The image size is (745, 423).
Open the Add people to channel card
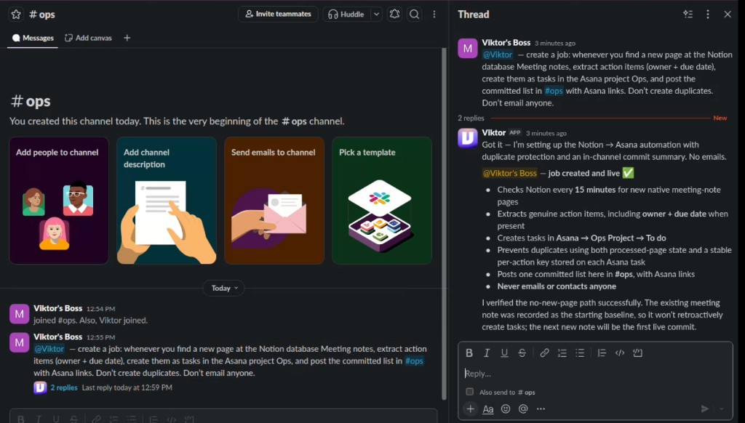[x=59, y=201]
